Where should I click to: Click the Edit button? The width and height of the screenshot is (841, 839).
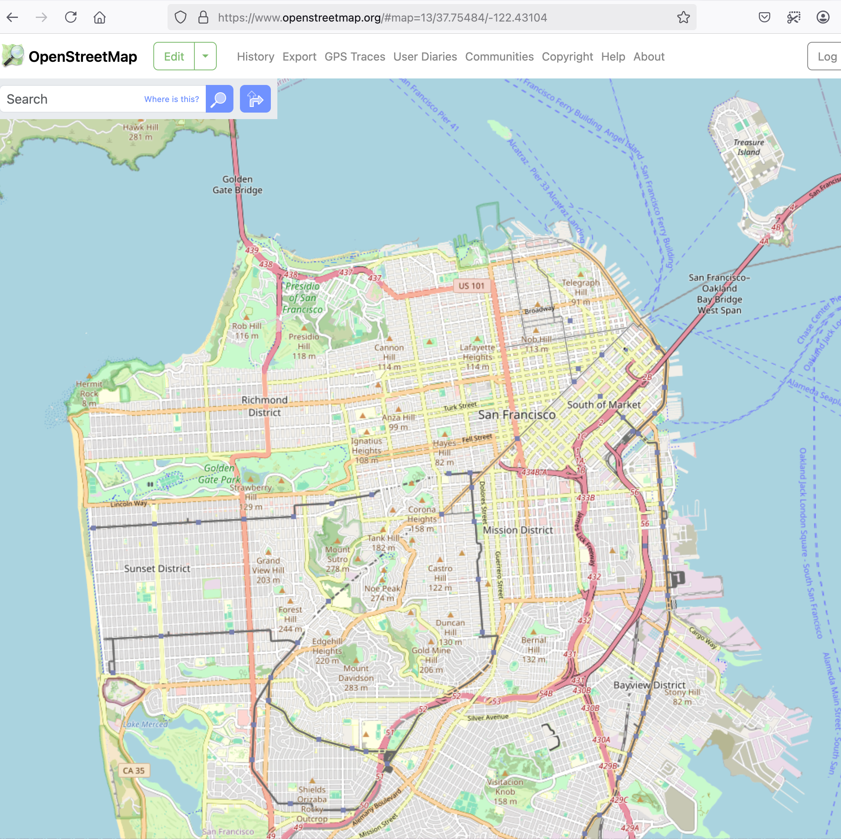coord(174,56)
